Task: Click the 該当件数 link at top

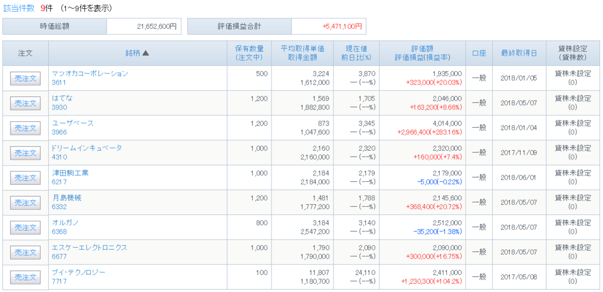Action: coord(19,8)
